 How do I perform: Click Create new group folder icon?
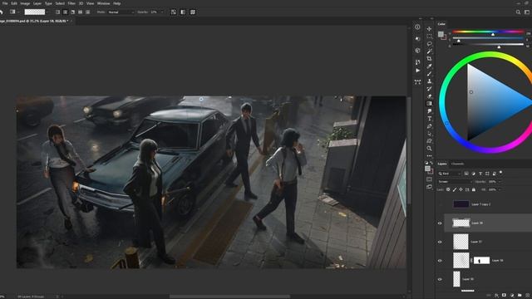tap(519, 296)
